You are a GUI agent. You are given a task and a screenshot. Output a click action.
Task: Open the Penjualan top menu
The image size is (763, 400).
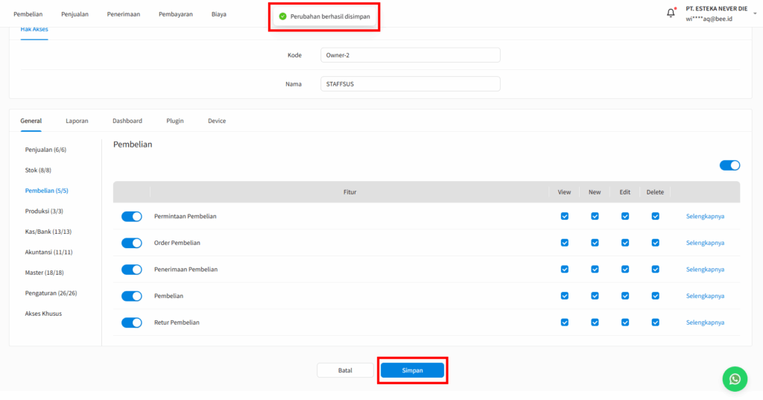click(75, 14)
